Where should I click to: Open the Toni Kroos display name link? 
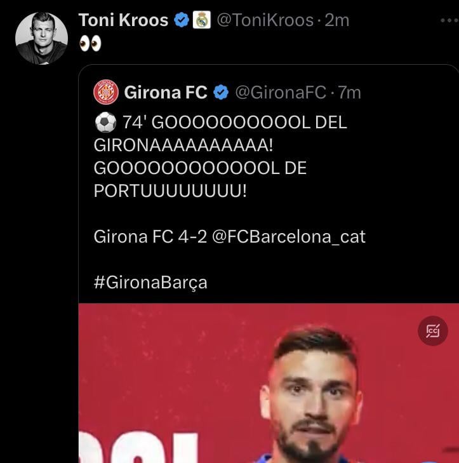click(123, 20)
